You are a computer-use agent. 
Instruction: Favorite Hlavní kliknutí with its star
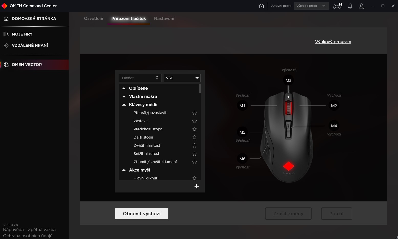195,178
